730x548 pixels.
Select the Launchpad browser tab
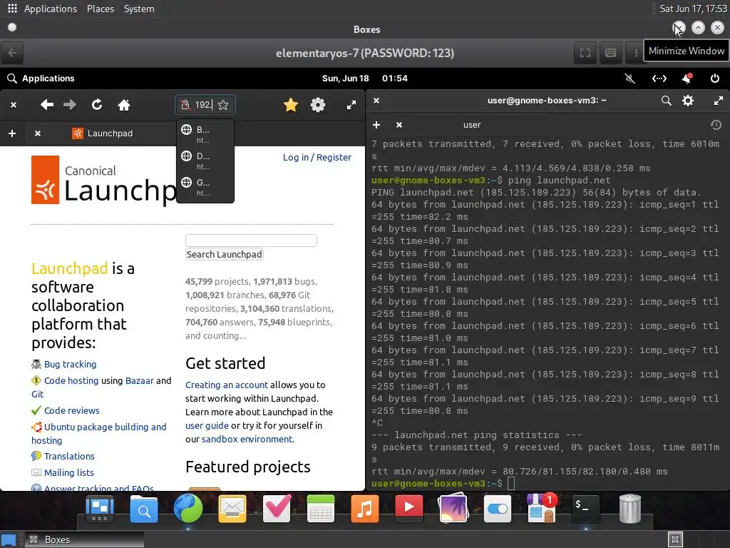coord(103,133)
